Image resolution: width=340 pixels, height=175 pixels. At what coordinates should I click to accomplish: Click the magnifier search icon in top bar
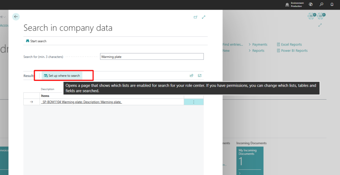[321, 5]
